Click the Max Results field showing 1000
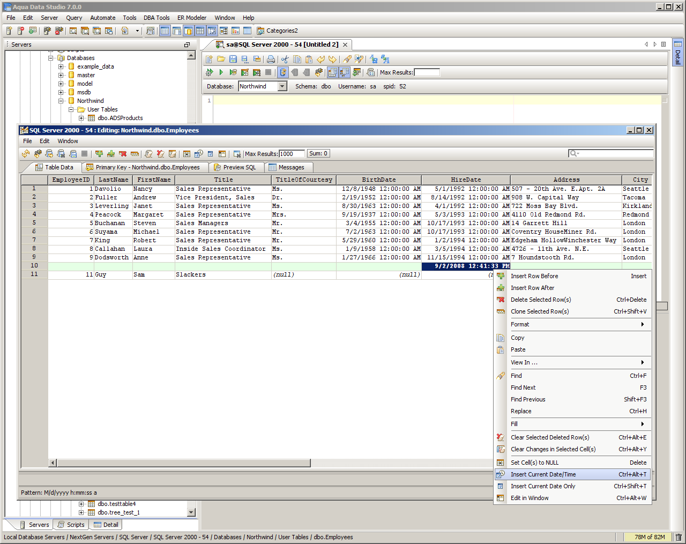The width and height of the screenshot is (686, 544). pos(292,154)
